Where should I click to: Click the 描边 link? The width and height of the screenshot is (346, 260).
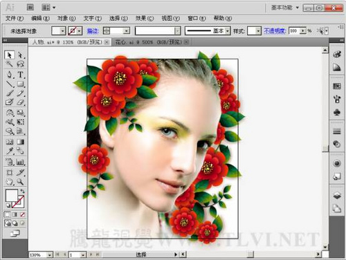click(93, 31)
